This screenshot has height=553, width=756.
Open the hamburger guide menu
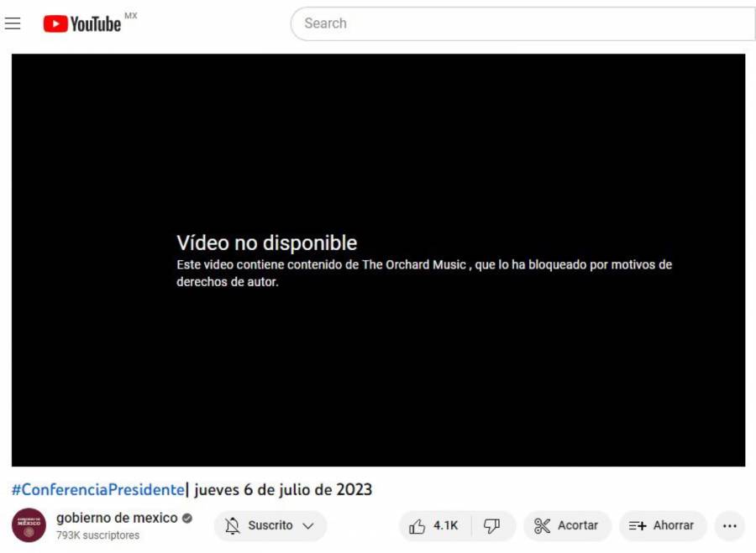point(13,23)
